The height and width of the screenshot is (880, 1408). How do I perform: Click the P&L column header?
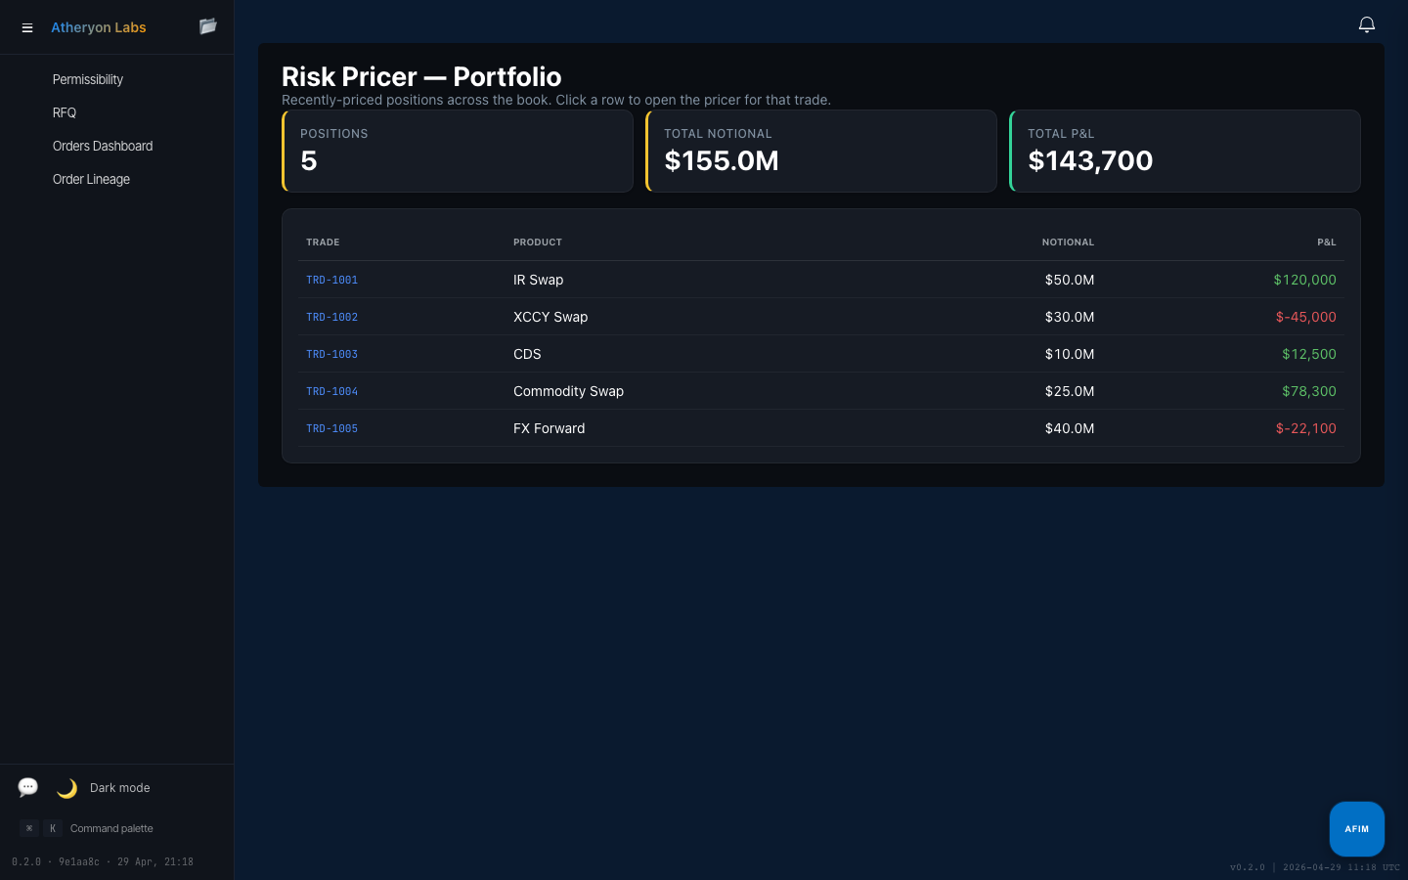1326,242
